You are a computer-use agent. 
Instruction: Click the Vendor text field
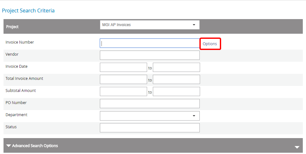(150, 55)
